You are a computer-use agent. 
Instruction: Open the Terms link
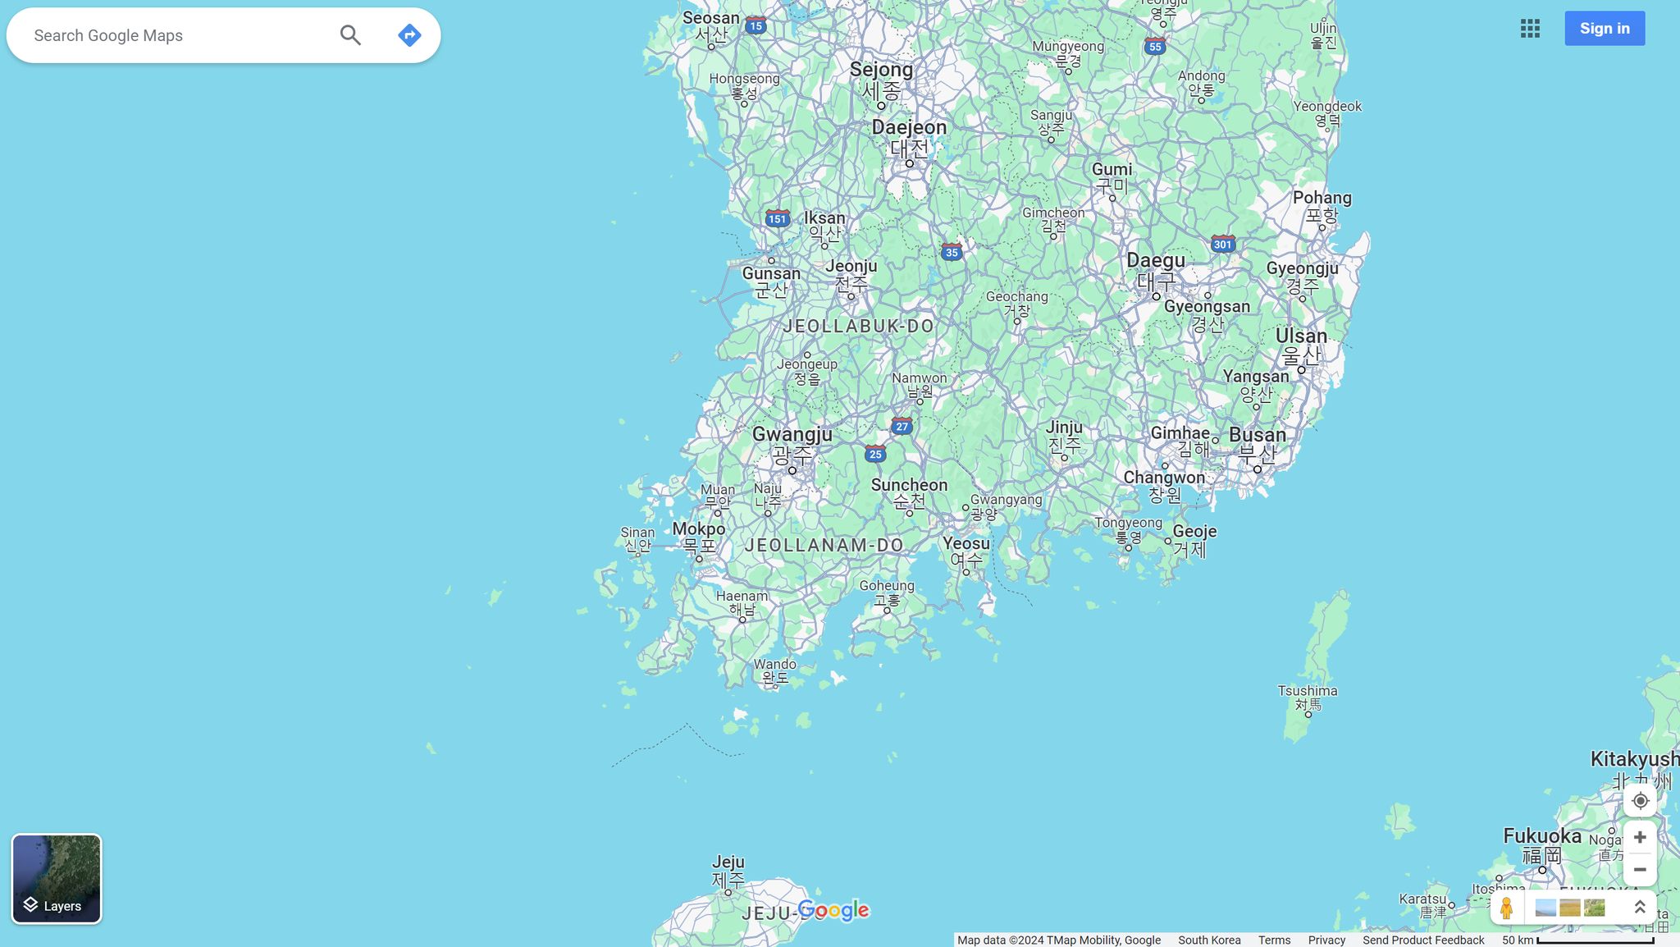click(1274, 940)
